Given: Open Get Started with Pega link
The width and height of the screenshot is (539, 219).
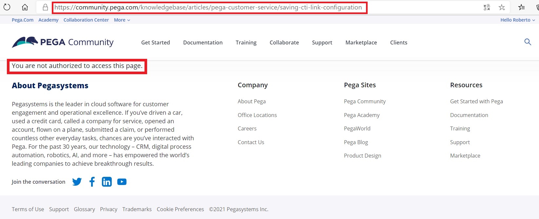Looking at the screenshot, I should click(x=476, y=101).
